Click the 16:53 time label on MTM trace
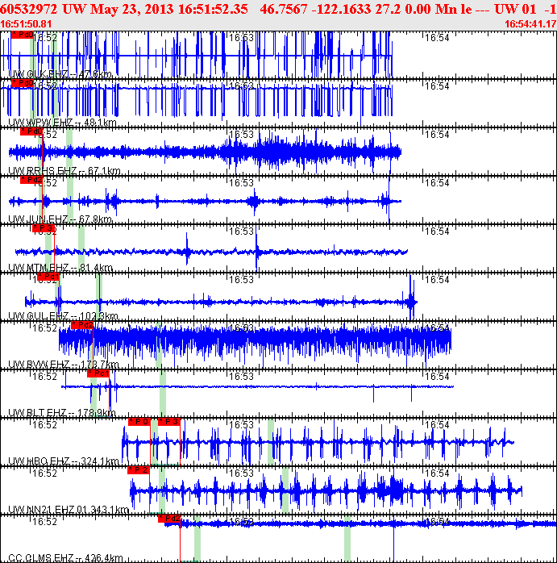 [x=242, y=231]
